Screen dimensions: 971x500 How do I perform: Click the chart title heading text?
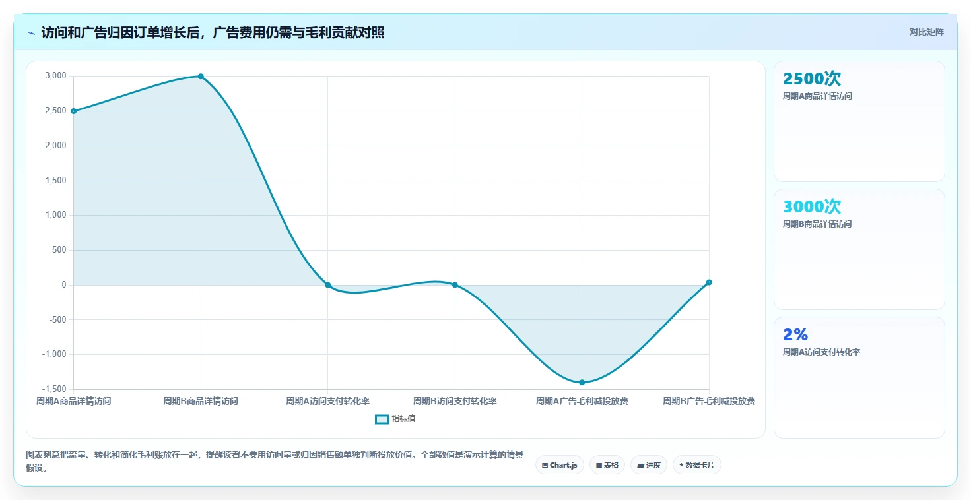click(x=213, y=32)
